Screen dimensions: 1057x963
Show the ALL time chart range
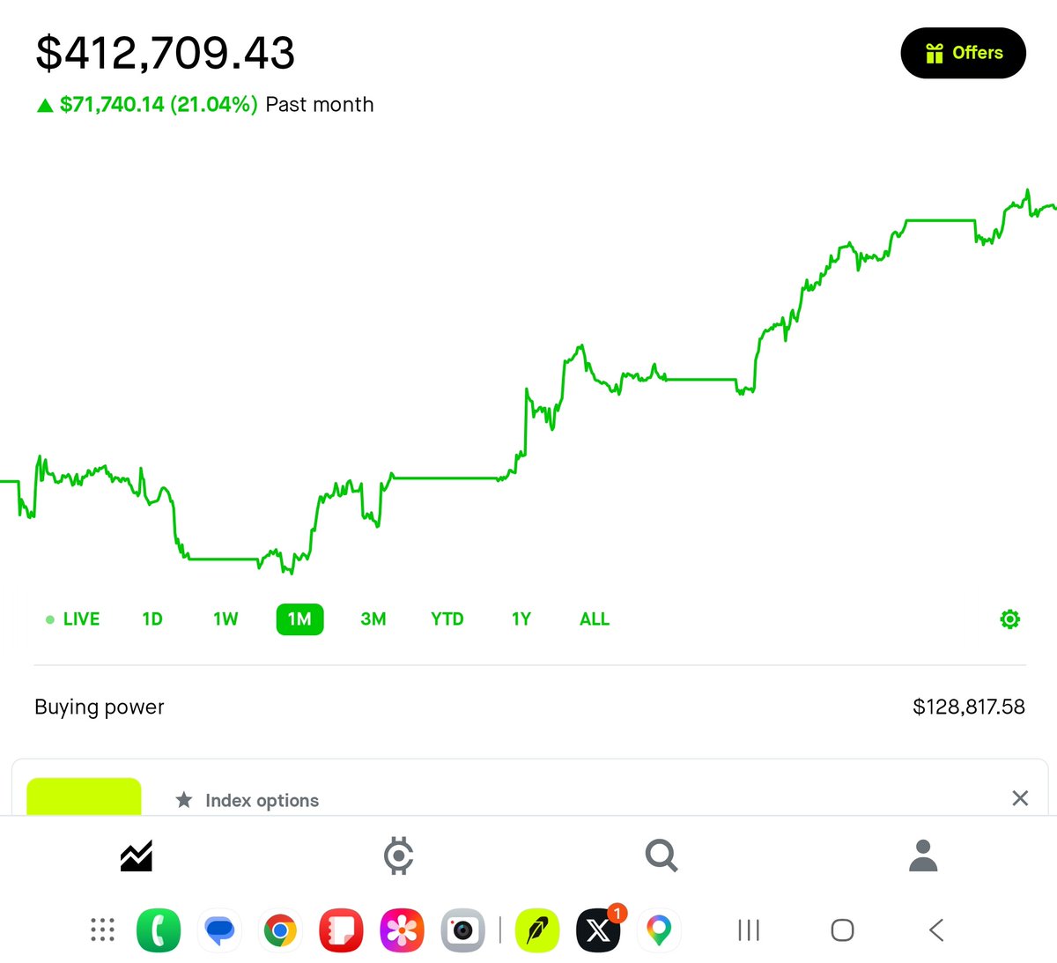click(595, 619)
